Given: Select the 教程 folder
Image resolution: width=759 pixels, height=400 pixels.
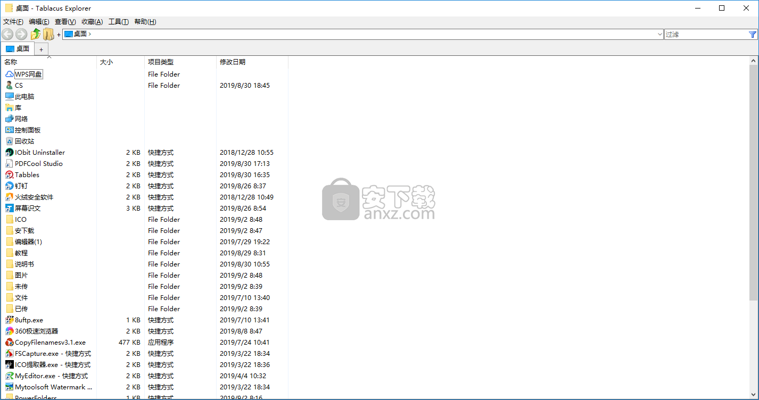Looking at the screenshot, I should pyautogui.click(x=16, y=253).
